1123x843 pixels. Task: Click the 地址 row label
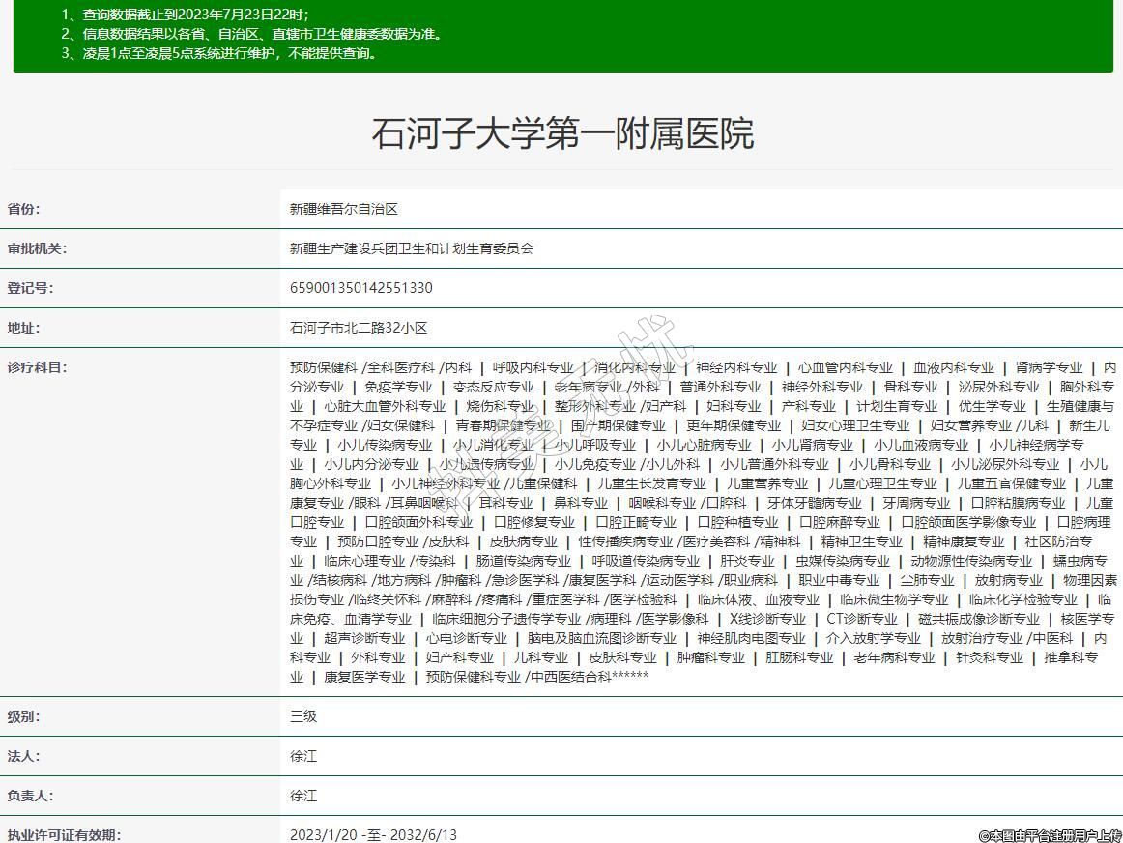[x=24, y=328]
